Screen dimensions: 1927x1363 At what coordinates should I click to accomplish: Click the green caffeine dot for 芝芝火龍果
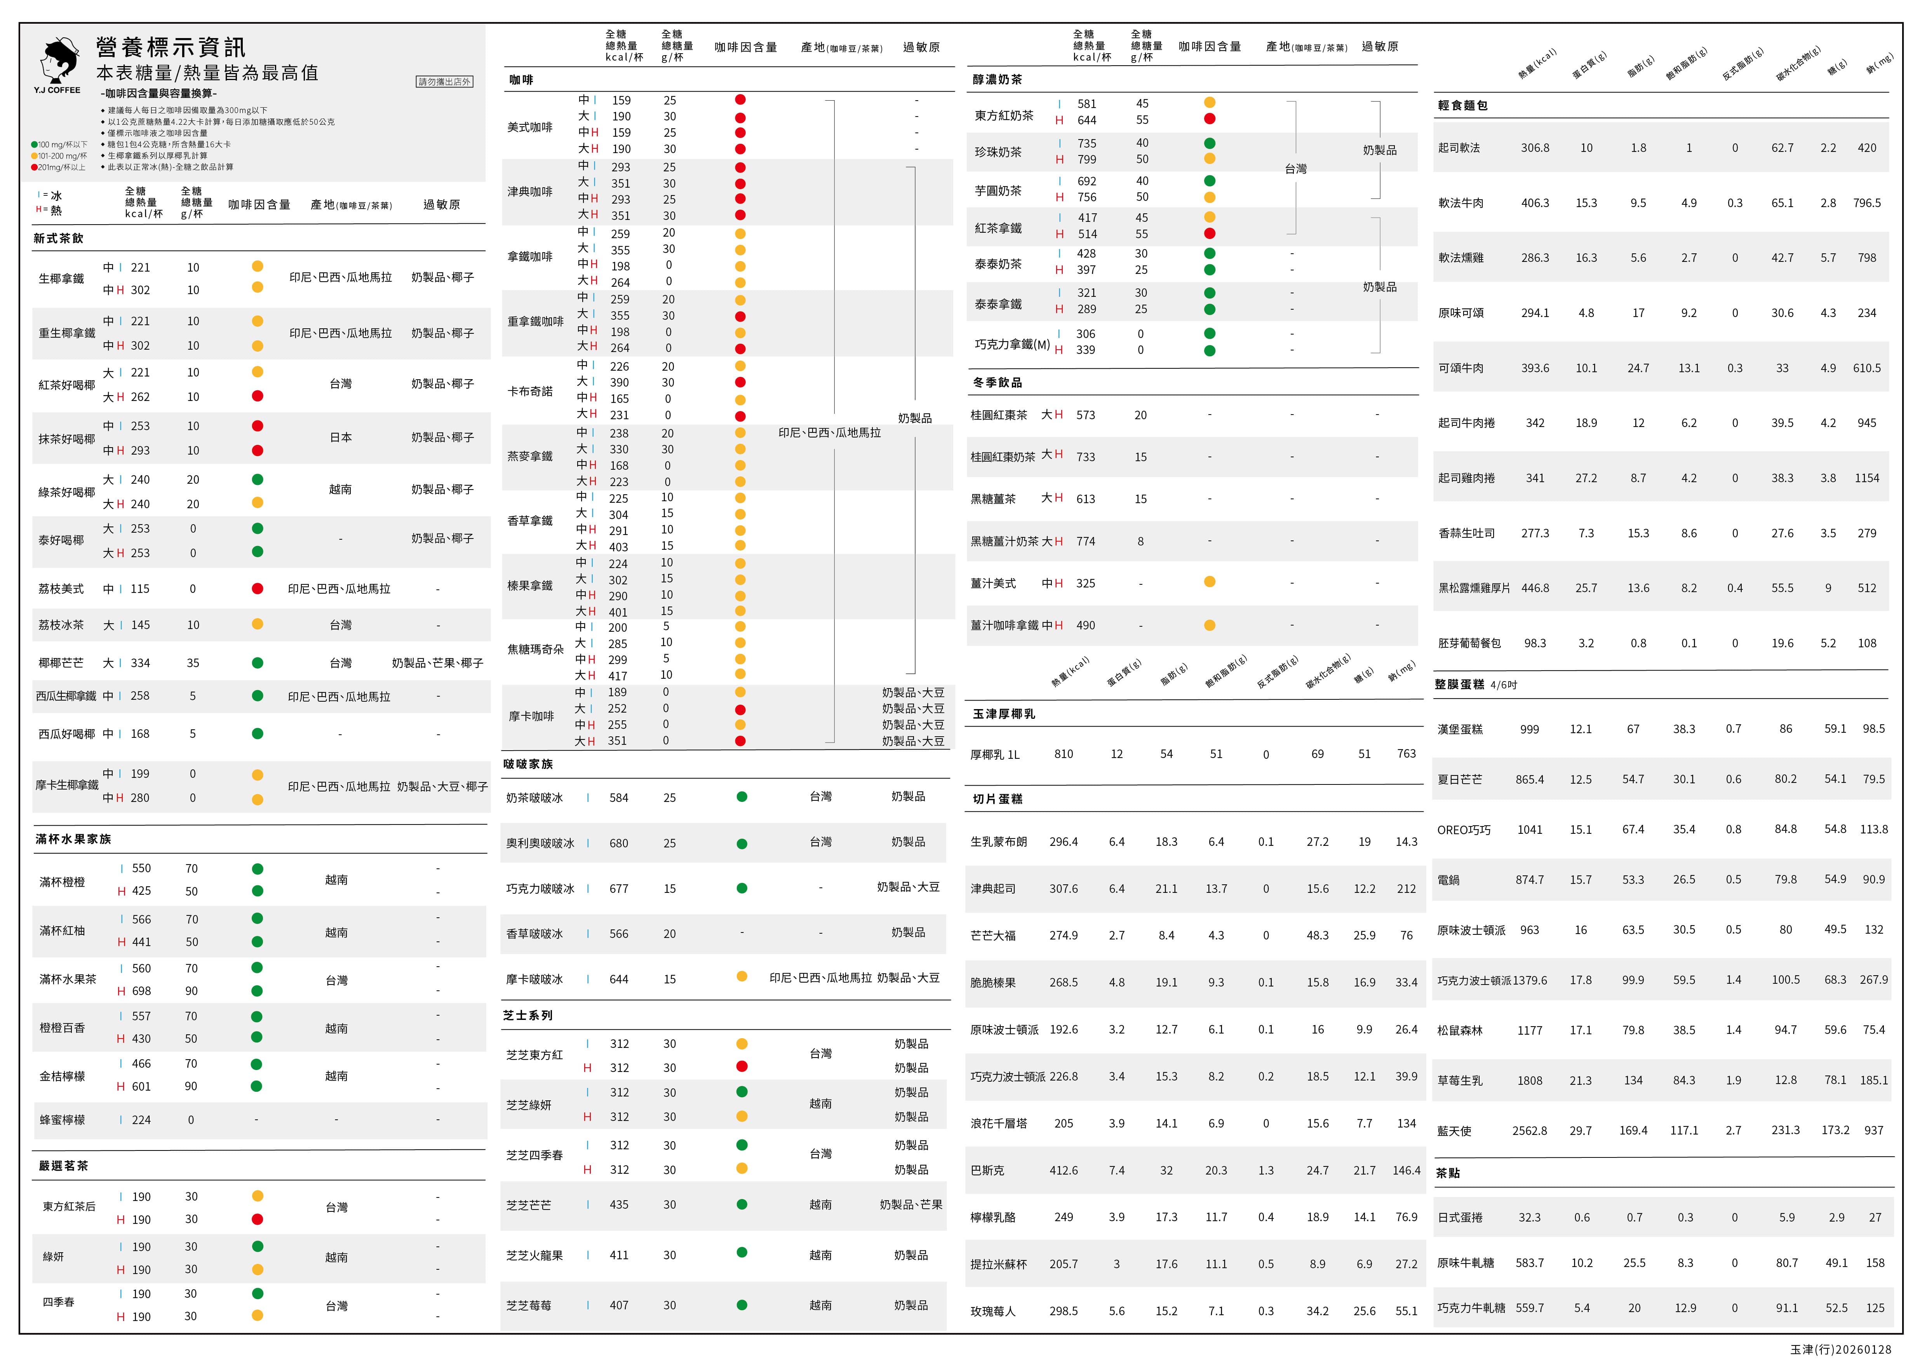click(x=742, y=1252)
